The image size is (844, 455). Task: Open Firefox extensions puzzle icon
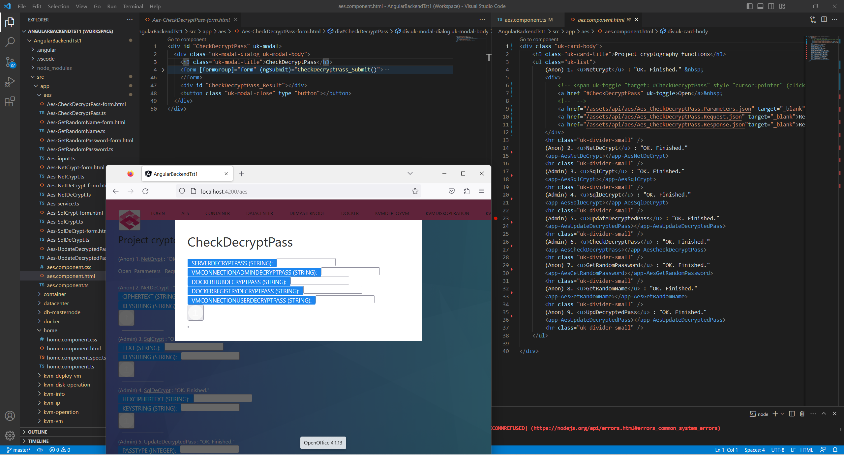point(467,191)
